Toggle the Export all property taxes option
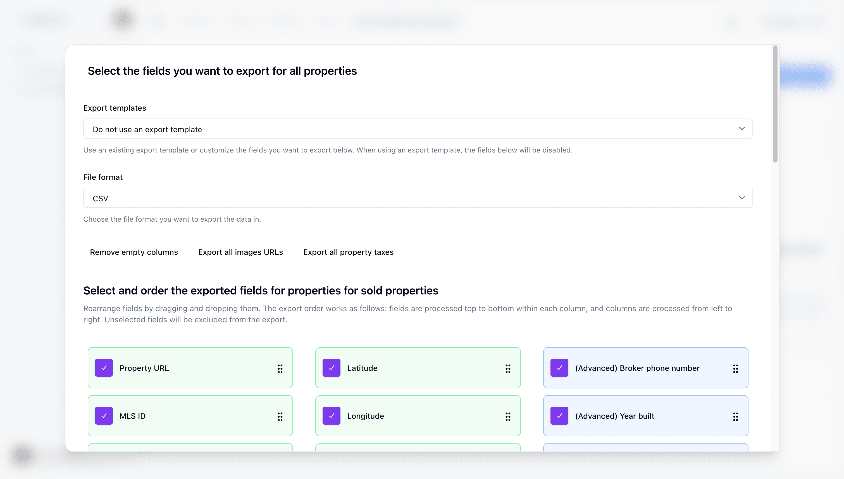 pos(348,252)
